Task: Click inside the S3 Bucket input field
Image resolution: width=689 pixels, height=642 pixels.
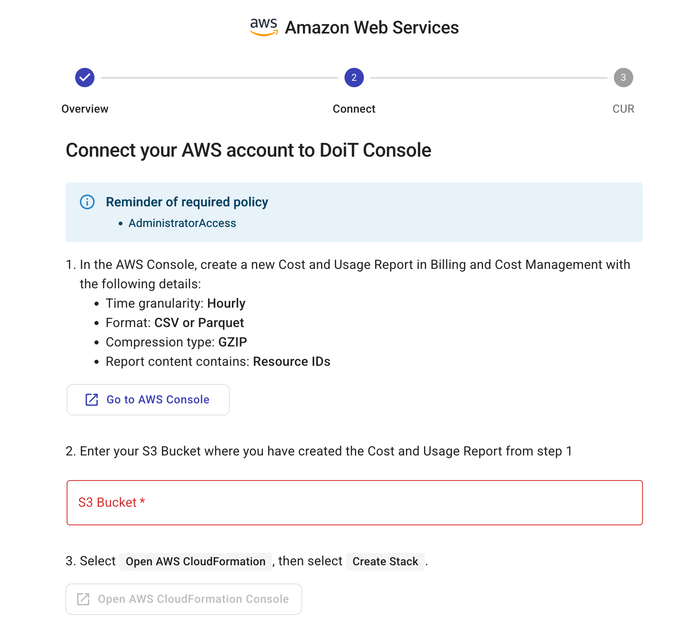Action: click(354, 503)
